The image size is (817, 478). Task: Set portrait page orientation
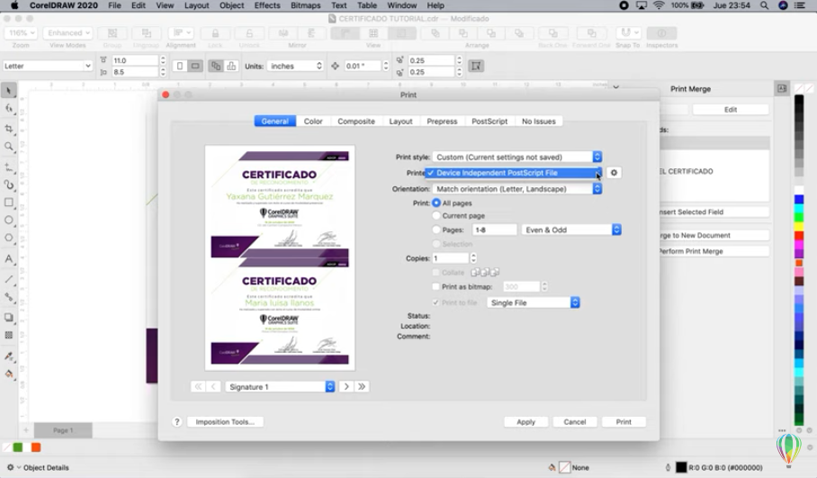[x=180, y=67]
